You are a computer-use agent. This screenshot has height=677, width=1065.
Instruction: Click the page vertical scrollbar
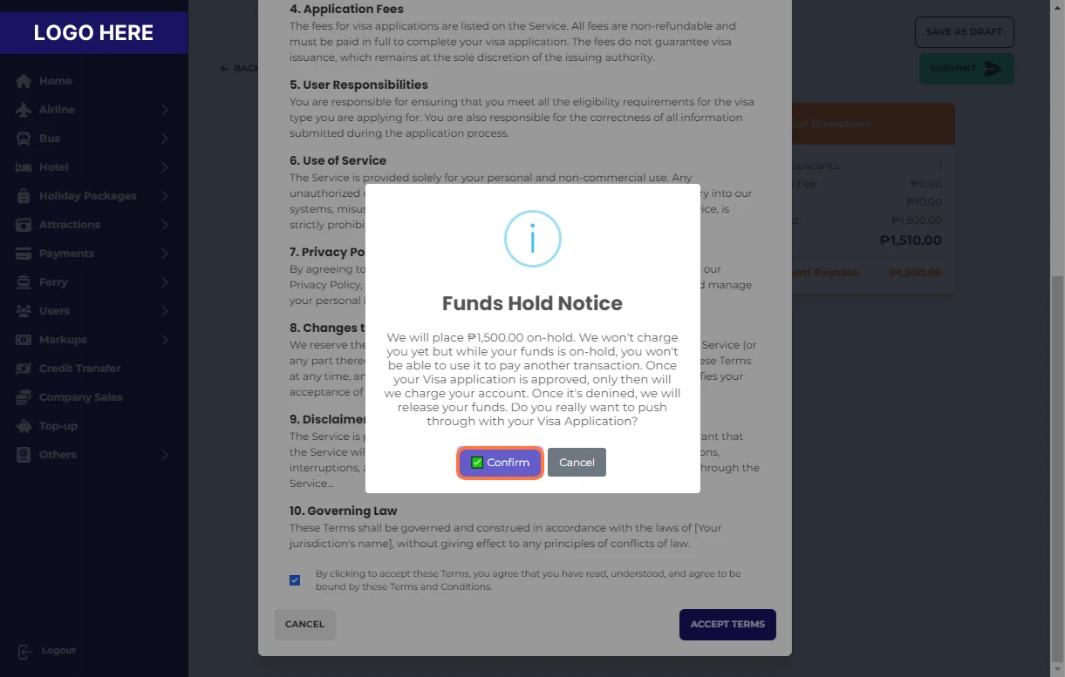[1057, 436]
